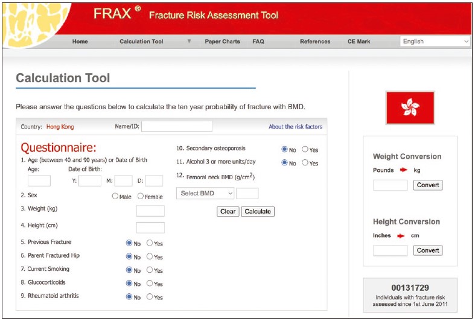Click the BMD value input field

tap(247, 193)
